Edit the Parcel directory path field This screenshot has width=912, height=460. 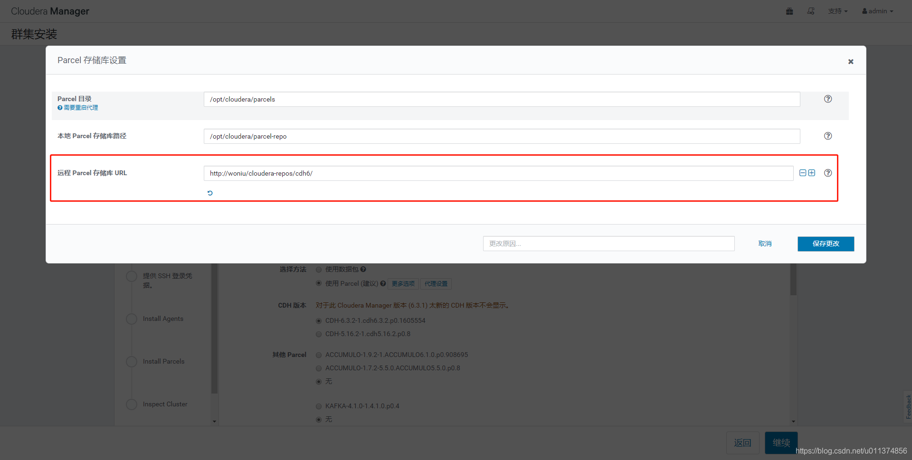(502, 99)
